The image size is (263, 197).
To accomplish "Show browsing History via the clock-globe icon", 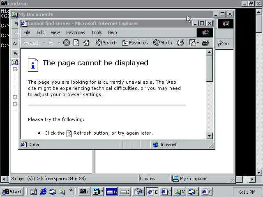I will click(180, 43).
